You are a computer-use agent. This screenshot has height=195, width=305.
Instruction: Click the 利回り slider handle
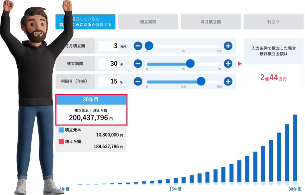tap(201, 81)
